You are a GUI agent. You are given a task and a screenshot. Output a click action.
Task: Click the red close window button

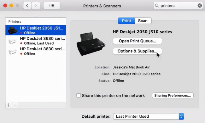pyautogui.click(x=5, y=6)
